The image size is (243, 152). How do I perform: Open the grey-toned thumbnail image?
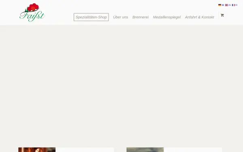tap(145, 150)
